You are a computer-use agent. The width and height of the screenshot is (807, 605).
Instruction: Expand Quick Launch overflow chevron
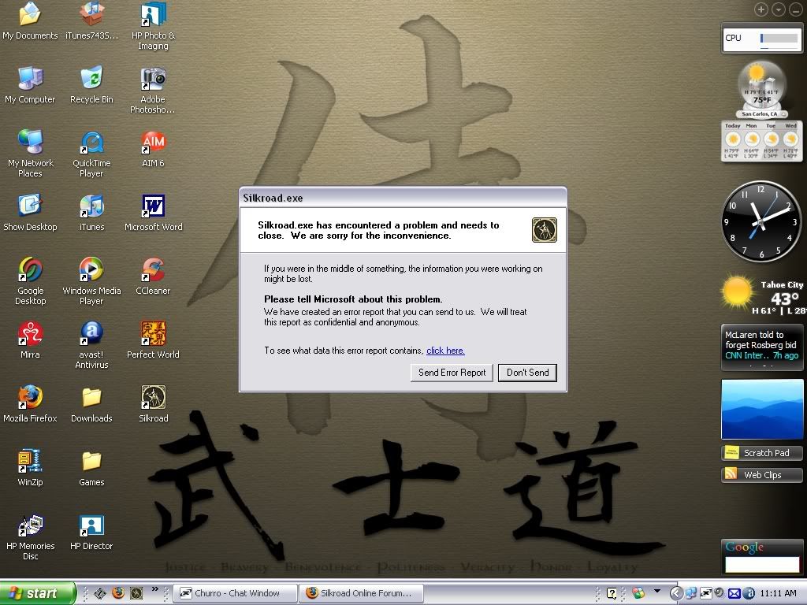[155, 589]
